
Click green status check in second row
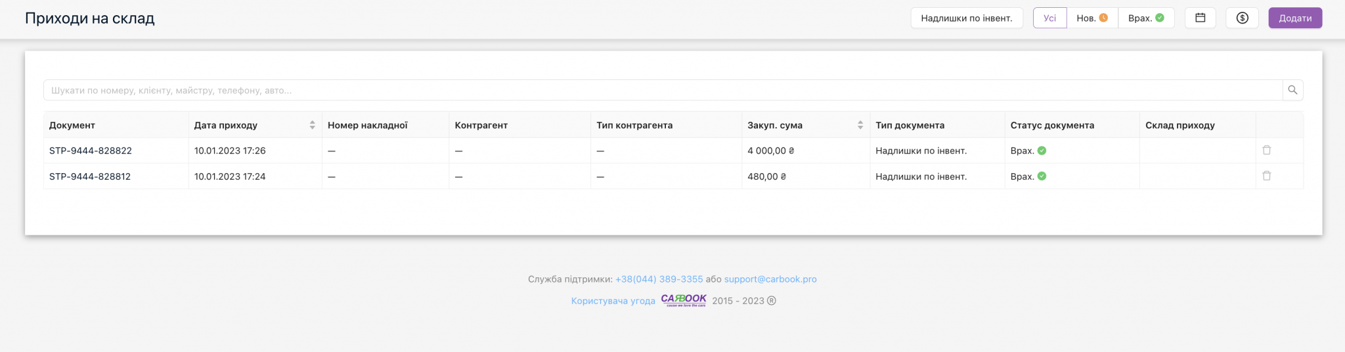pos(1042,176)
